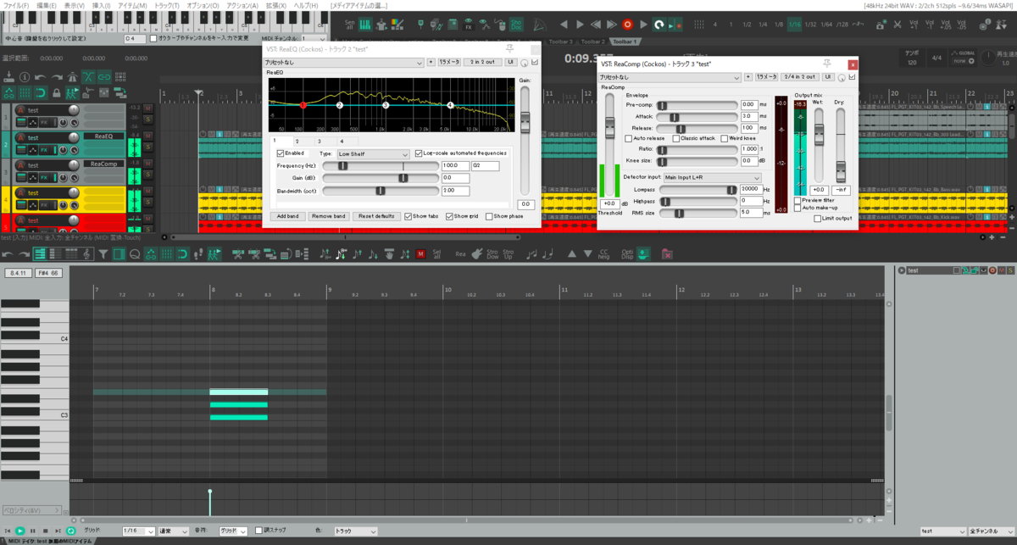Open the ファイル(F) menu
Screen dimensions: 1017x545
16,5
